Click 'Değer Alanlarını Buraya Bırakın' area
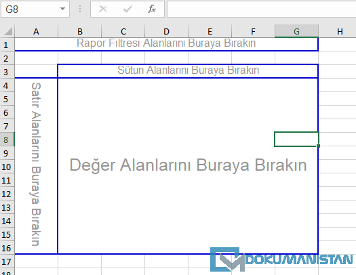 [188, 165]
